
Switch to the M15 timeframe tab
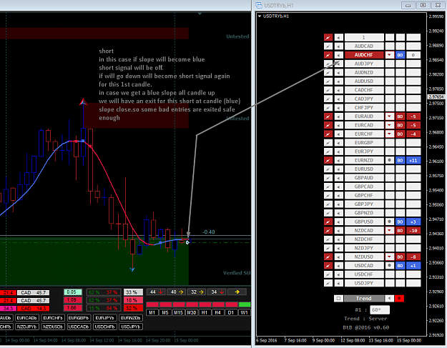(x=179, y=312)
